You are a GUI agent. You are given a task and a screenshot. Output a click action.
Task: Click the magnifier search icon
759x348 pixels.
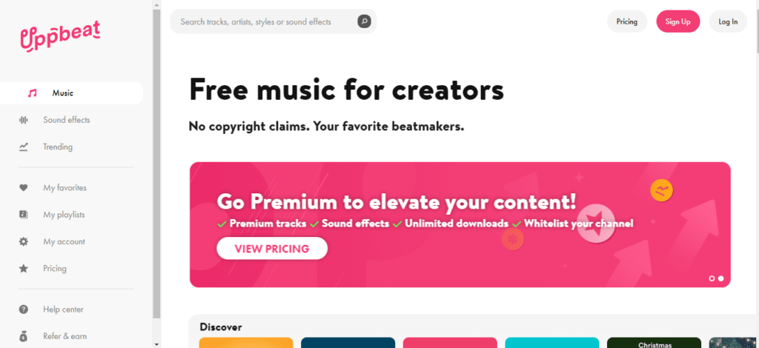click(x=364, y=21)
